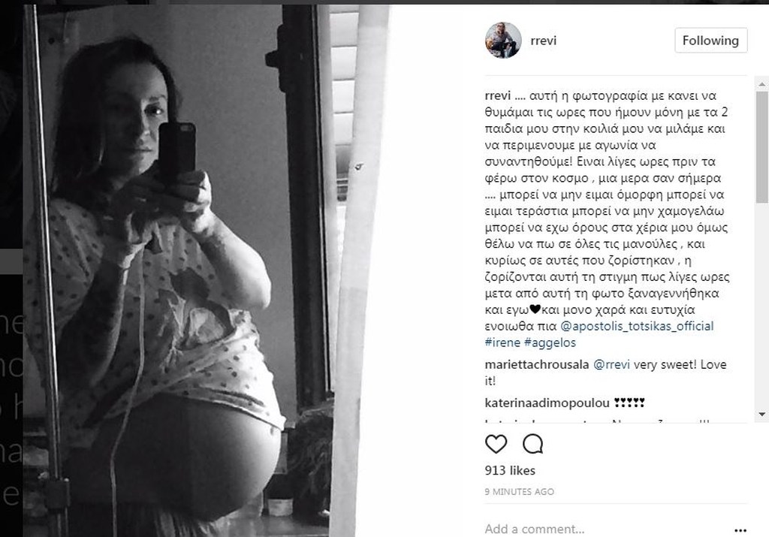This screenshot has height=537, width=769.
Task: Click the rrevi name in caption
Action: pos(497,95)
